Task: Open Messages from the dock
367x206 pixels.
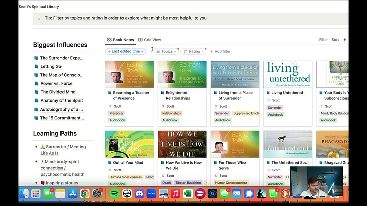Action: (224, 193)
